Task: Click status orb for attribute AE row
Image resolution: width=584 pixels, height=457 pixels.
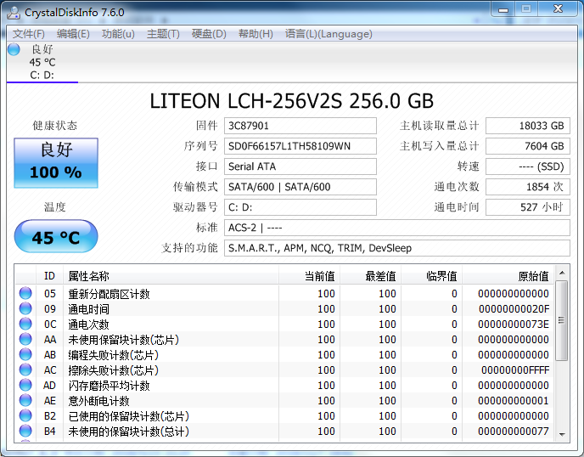Action: [x=25, y=401]
